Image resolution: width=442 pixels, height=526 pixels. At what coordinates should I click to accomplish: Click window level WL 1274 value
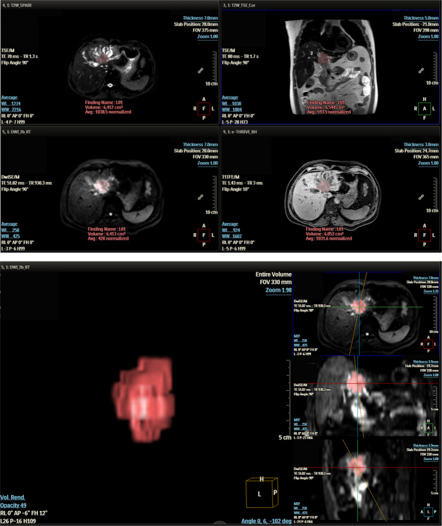pos(11,103)
